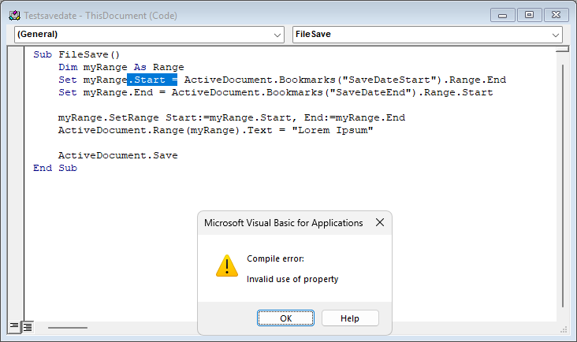Click the split bar above the vertical scrollbar
The height and width of the screenshot is (342, 577).
pos(562,50)
